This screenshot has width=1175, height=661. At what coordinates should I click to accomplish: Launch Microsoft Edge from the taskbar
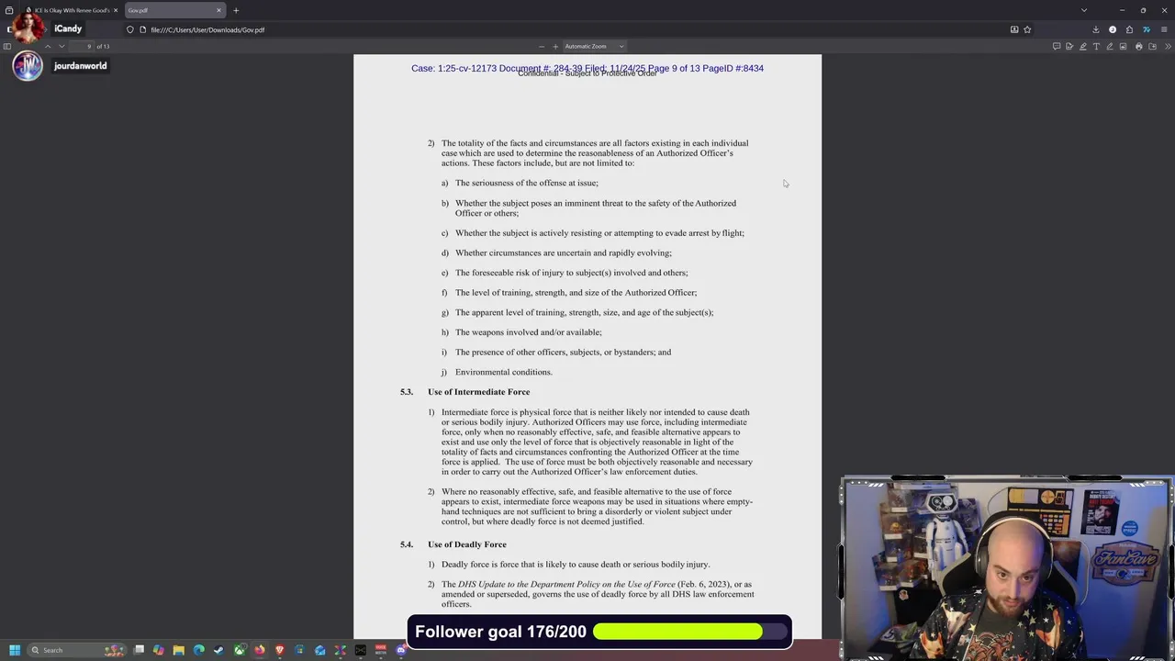click(199, 650)
